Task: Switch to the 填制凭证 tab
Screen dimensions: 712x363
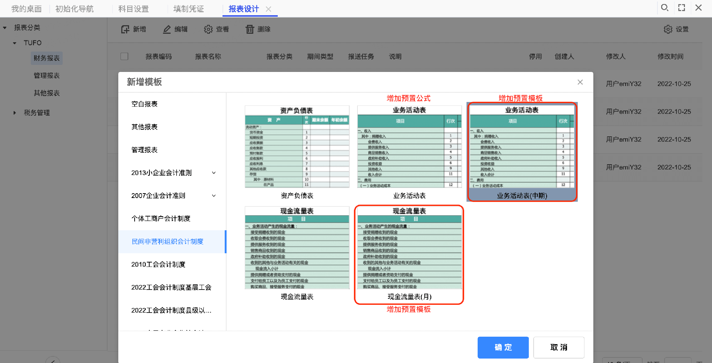Action: pyautogui.click(x=188, y=9)
